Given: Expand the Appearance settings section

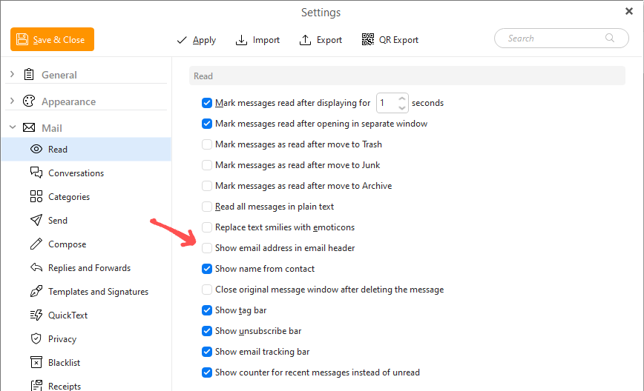Looking at the screenshot, I should (12, 101).
